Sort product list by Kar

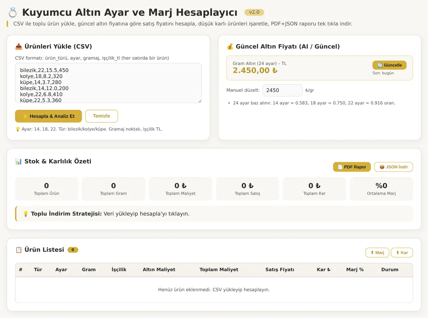402,252
